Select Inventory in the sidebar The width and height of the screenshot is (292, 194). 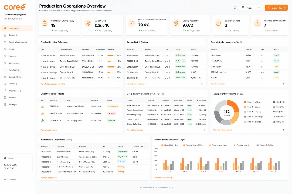(17, 56)
